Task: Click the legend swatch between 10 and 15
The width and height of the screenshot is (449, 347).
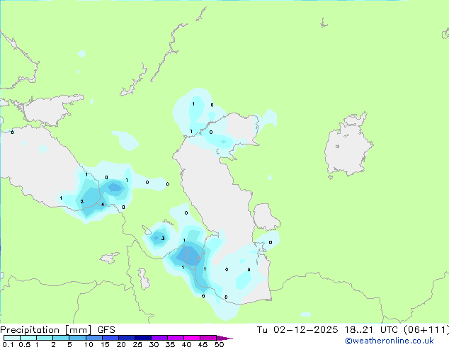Action: pos(93,338)
